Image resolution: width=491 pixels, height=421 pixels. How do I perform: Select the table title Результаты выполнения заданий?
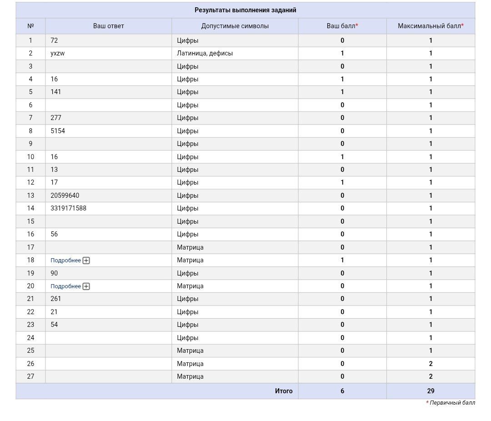coord(245,10)
